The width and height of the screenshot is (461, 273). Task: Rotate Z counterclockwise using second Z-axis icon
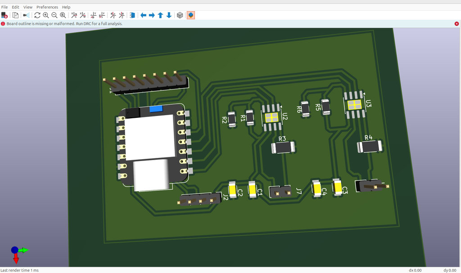(x=122, y=15)
